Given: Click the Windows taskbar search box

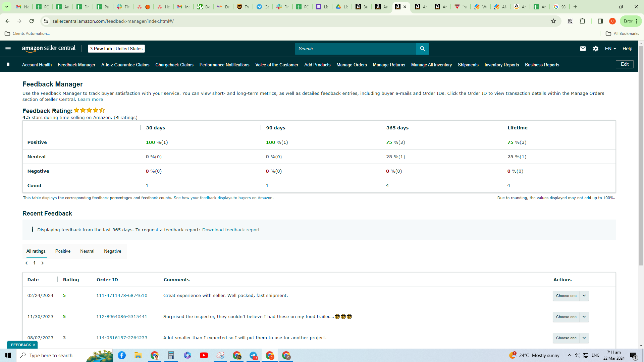Looking at the screenshot, I should (x=64, y=355).
